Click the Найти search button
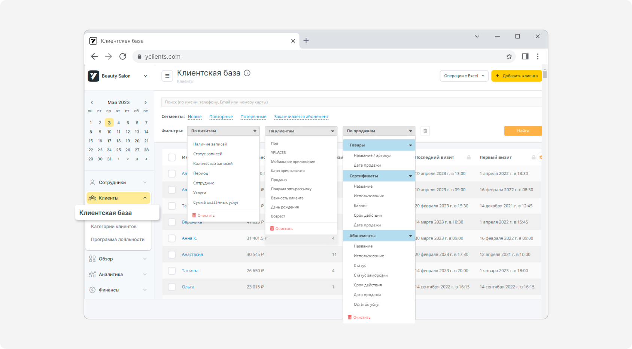 click(x=523, y=131)
